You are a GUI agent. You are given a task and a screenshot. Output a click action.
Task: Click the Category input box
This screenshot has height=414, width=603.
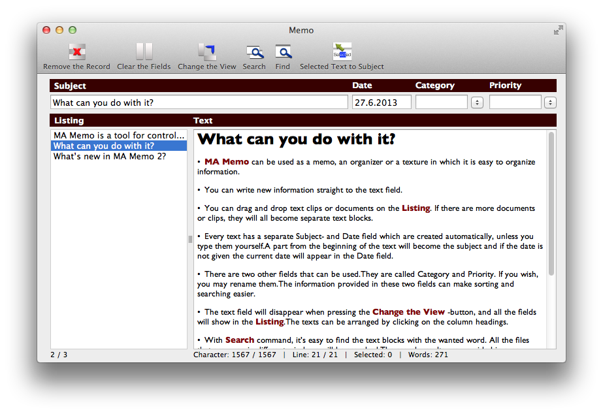point(441,103)
